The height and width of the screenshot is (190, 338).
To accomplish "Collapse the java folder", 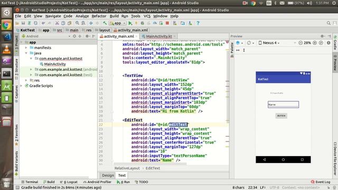I will (x=26, y=53).
